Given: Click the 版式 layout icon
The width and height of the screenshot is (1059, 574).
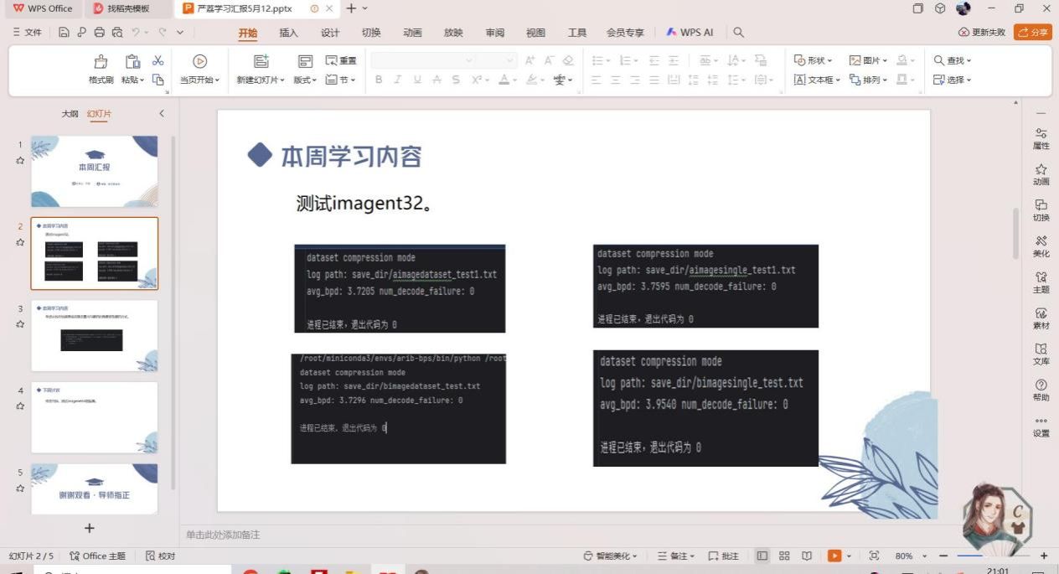Looking at the screenshot, I should click(305, 61).
